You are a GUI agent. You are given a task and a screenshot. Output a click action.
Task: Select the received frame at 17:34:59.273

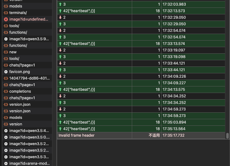coord(93,109)
